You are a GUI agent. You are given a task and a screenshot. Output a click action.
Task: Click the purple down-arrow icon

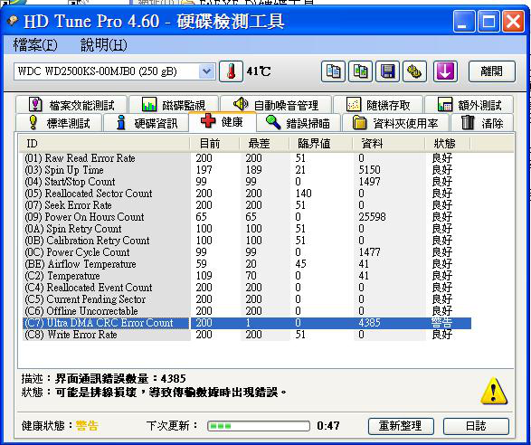445,71
